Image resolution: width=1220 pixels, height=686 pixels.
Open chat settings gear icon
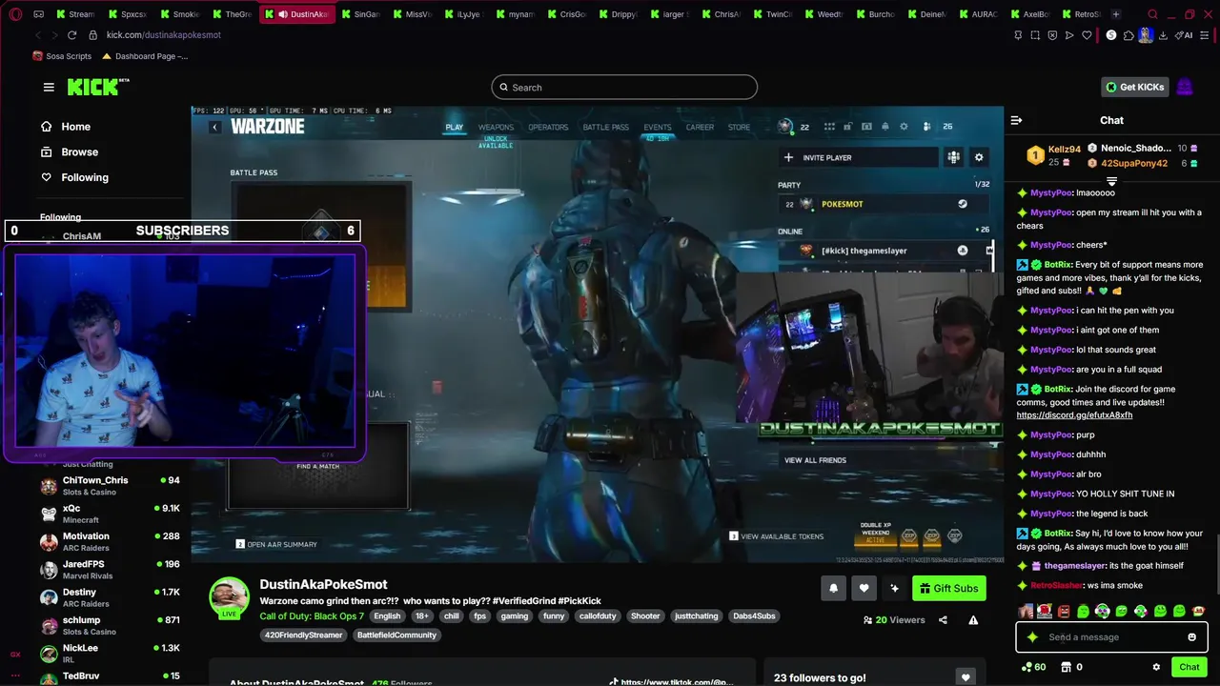pos(1156,667)
